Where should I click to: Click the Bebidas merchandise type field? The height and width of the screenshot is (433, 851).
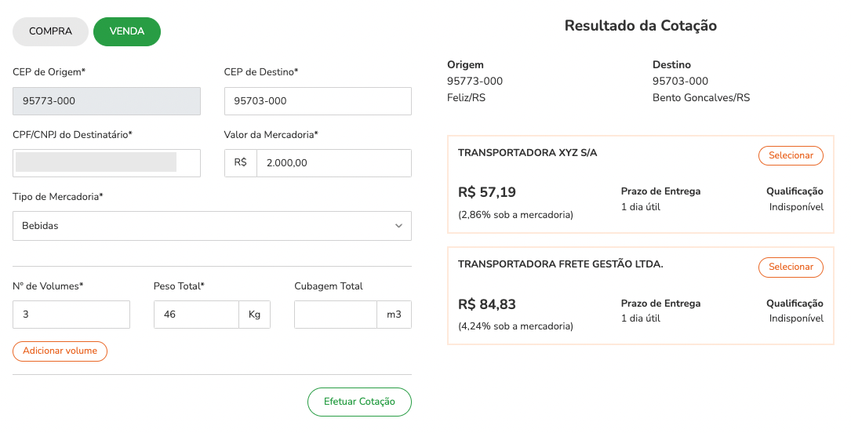[x=213, y=226]
